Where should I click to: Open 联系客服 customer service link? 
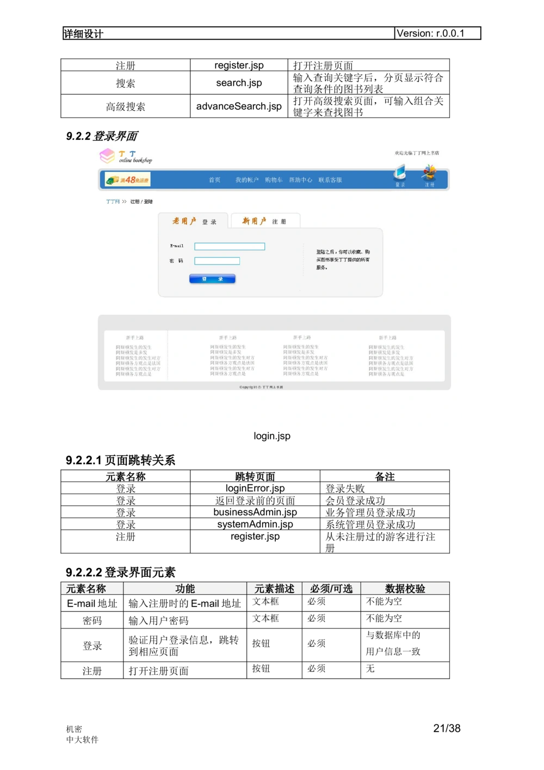point(330,180)
